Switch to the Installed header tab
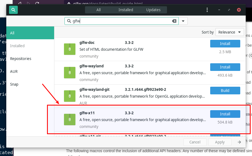Image resolution: width=252 pixels, height=156 pixels. (x=126, y=10)
